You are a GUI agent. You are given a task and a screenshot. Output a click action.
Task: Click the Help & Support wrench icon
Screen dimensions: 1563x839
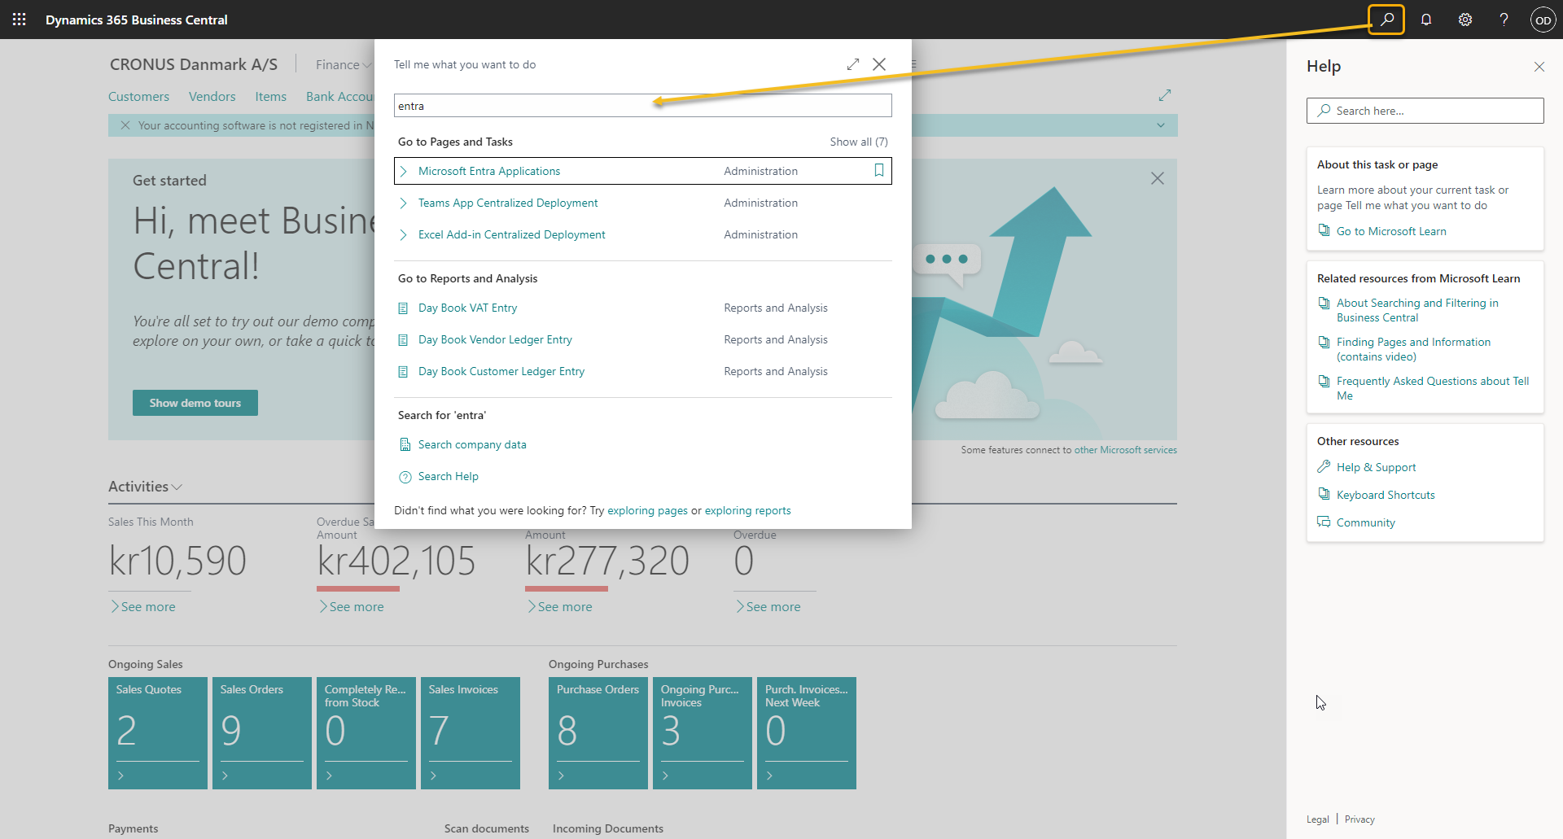point(1324,466)
